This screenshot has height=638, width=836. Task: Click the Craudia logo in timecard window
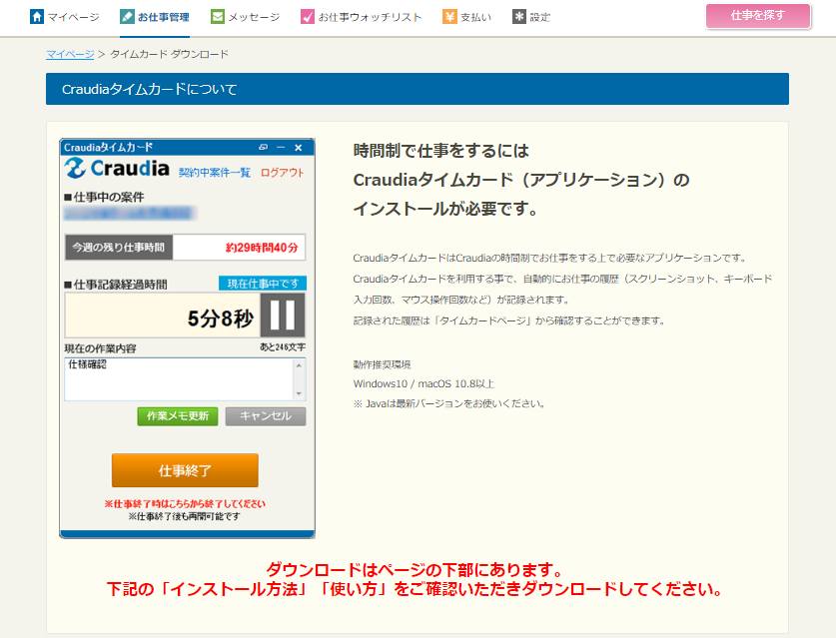tap(117, 169)
